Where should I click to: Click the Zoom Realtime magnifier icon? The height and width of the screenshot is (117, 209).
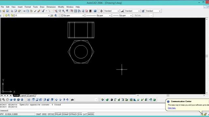tap(60, 11)
